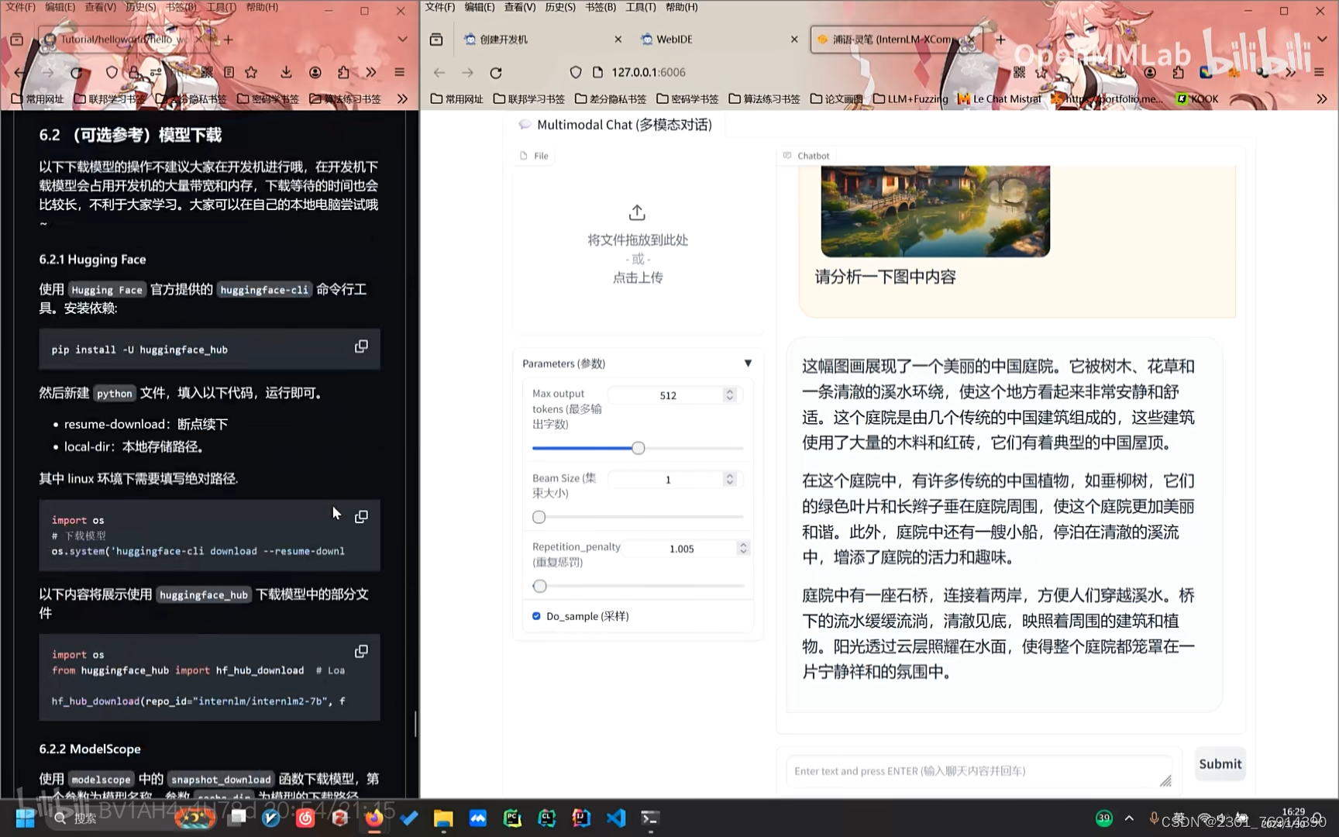Copy the os.system huggingface-cli download code

[361, 517]
